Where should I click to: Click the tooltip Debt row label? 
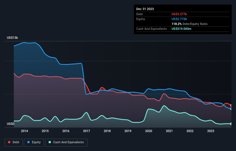(139, 14)
